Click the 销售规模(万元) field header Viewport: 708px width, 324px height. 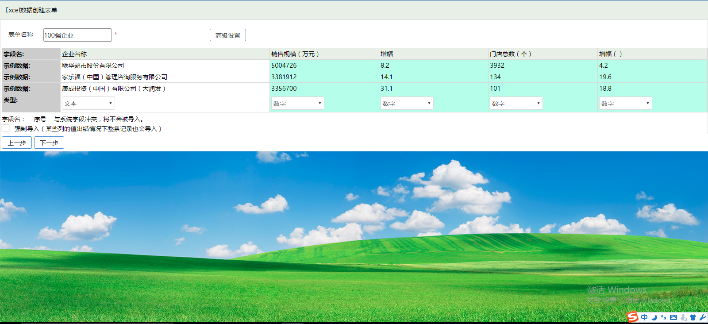click(295, 54)
